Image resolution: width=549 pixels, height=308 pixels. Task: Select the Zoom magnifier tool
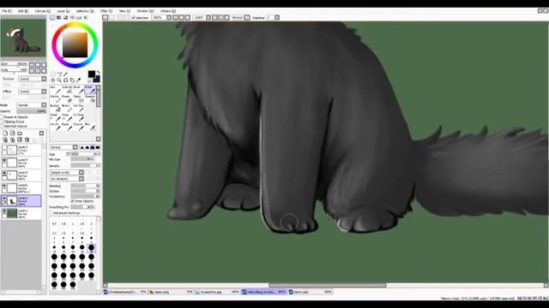[59, 80]
